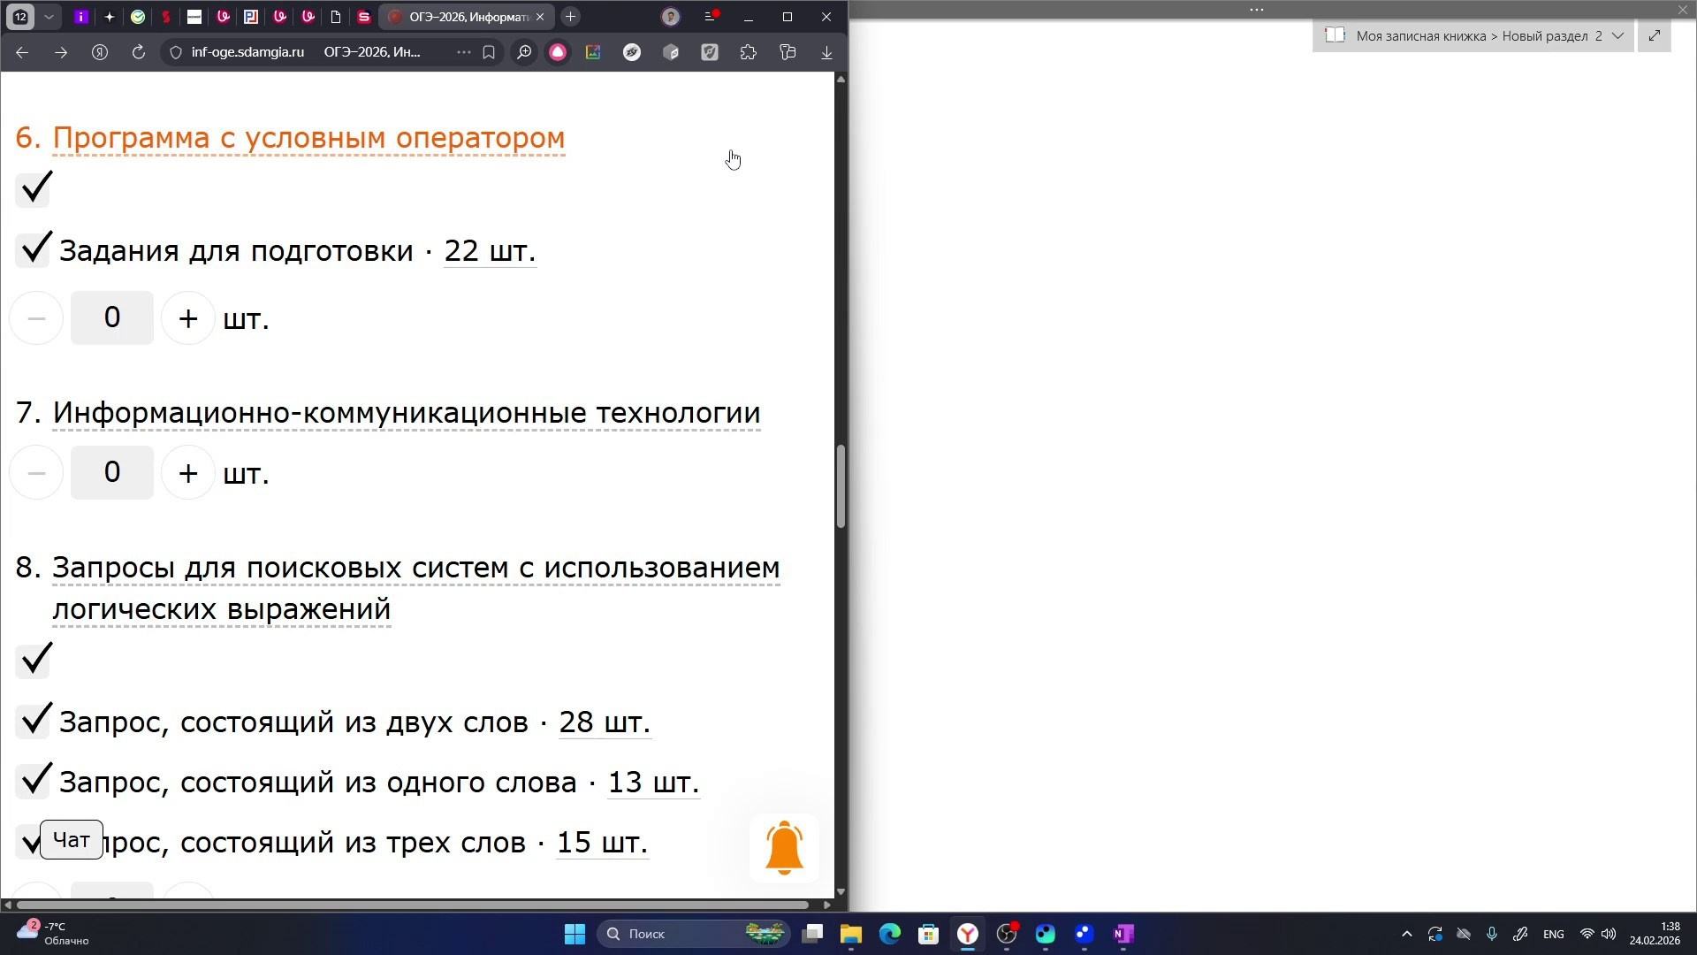1697x955 pixels.
Task: Open the browser extensions puzzle icon
Action: coord(749,52)
